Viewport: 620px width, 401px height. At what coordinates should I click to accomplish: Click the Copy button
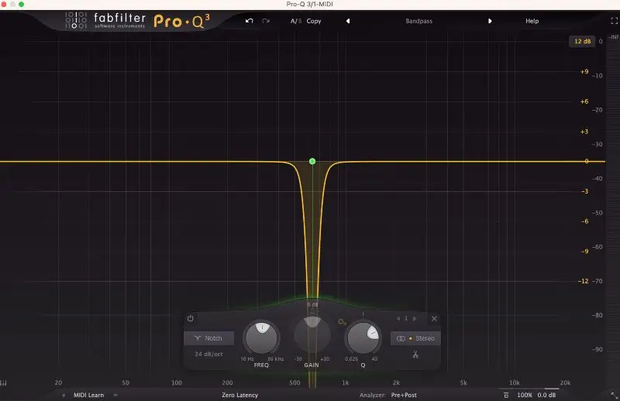[x=314, y=21]
